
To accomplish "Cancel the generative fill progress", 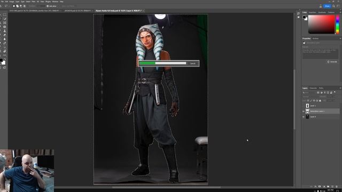I will tap(192, 63).
